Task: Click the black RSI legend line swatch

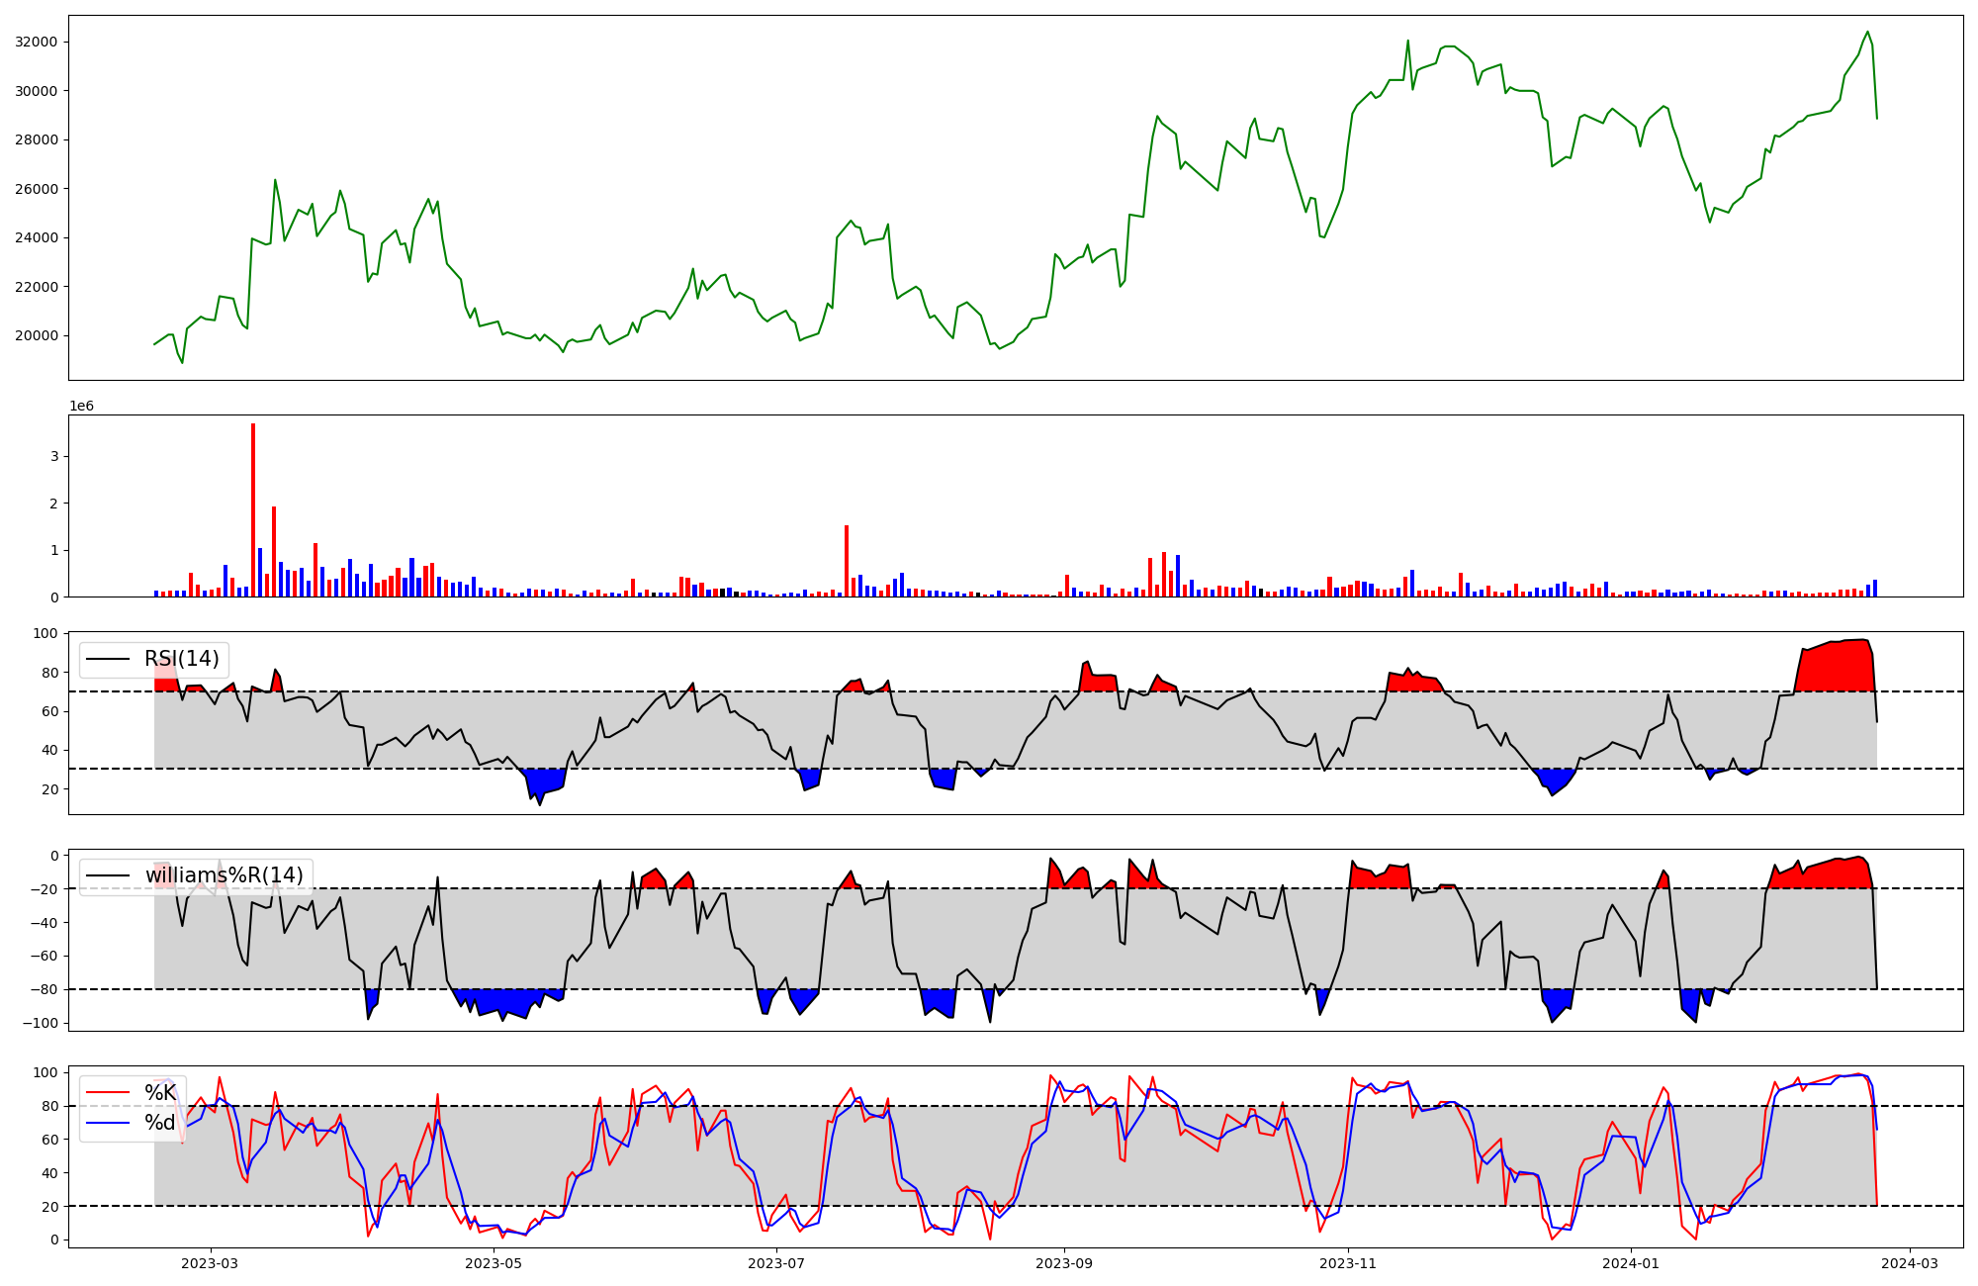Action: (x=108, y=659)
